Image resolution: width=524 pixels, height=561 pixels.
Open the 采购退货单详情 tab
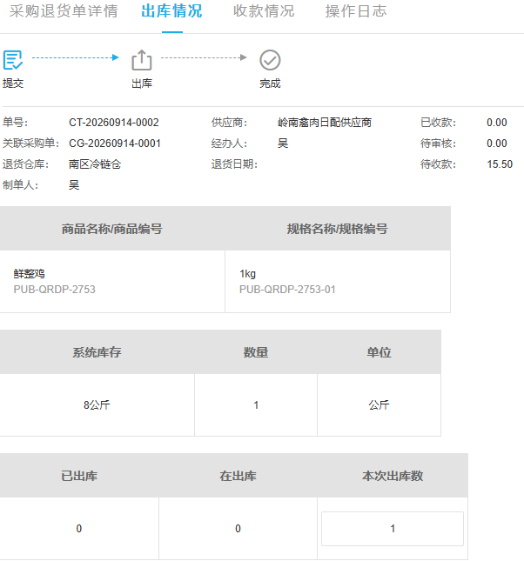click(x=64, y=11)
